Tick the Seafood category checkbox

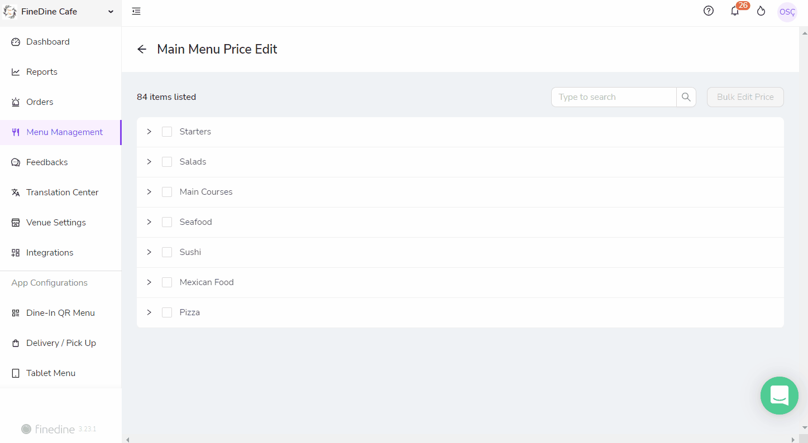pos(167,222)
